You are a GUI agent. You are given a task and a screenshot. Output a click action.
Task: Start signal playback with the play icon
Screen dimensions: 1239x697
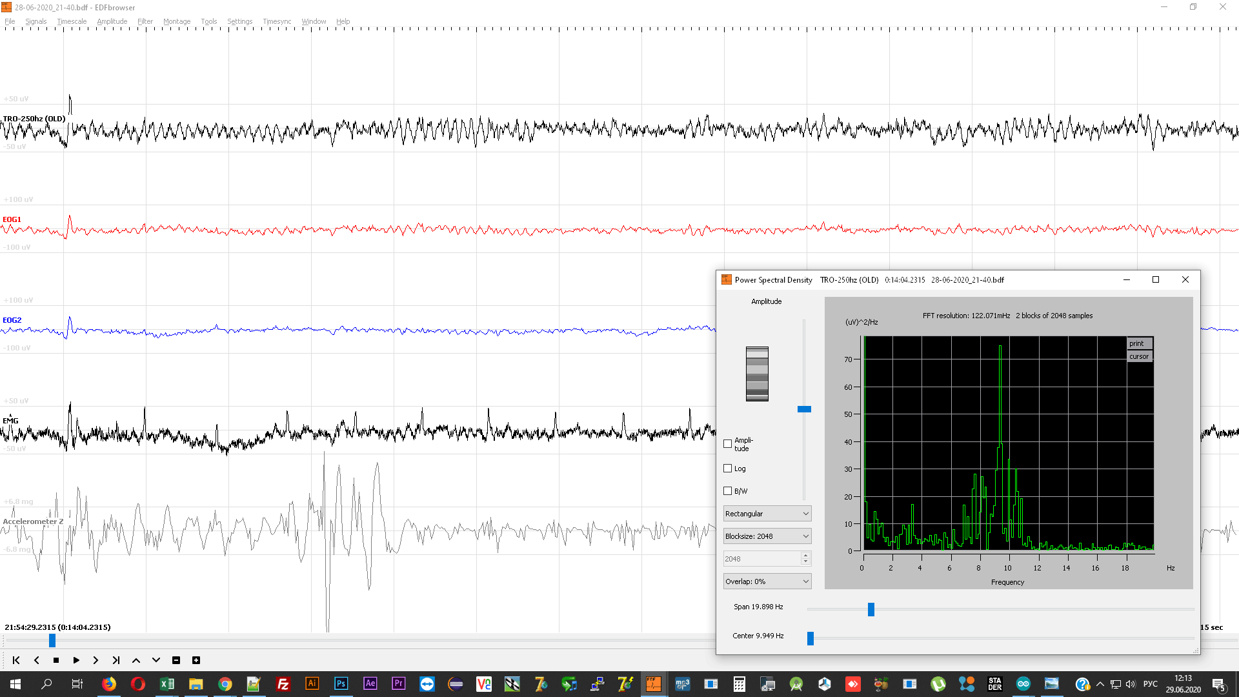(x=76, y=660)
